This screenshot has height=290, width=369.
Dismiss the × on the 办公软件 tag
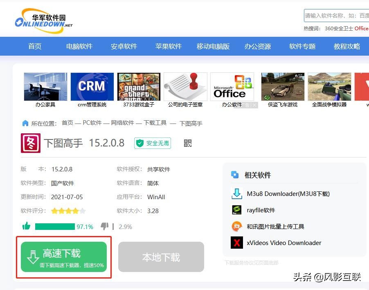coord(254,106)
